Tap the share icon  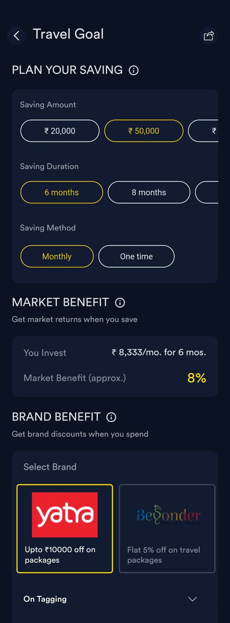tap(209, 36)
